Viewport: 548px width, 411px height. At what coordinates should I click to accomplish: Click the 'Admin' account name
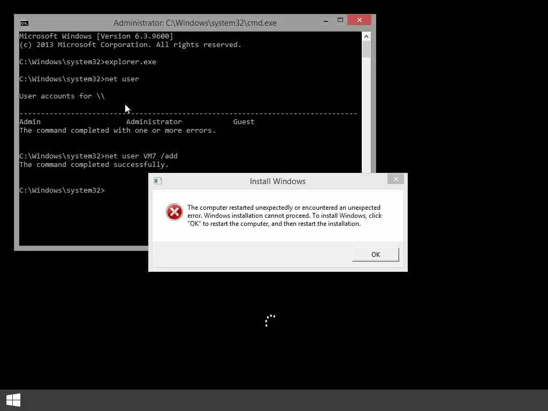coord(30,121)
